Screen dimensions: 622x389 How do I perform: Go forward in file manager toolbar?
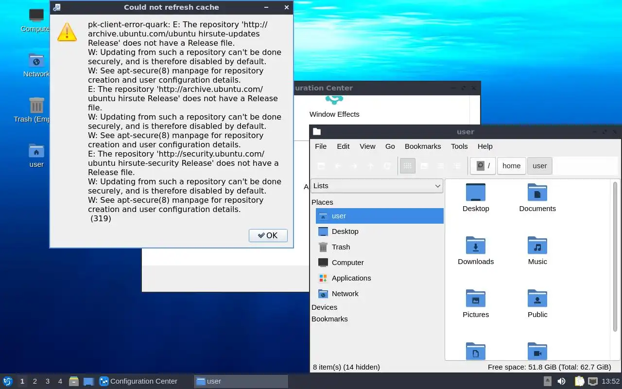pyautogui.click(x=354, y=166)
